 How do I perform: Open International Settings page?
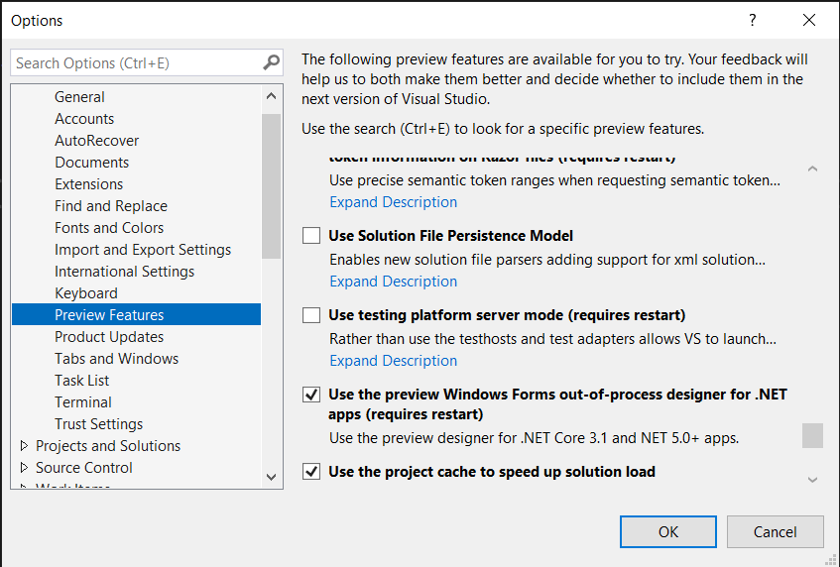124,272
